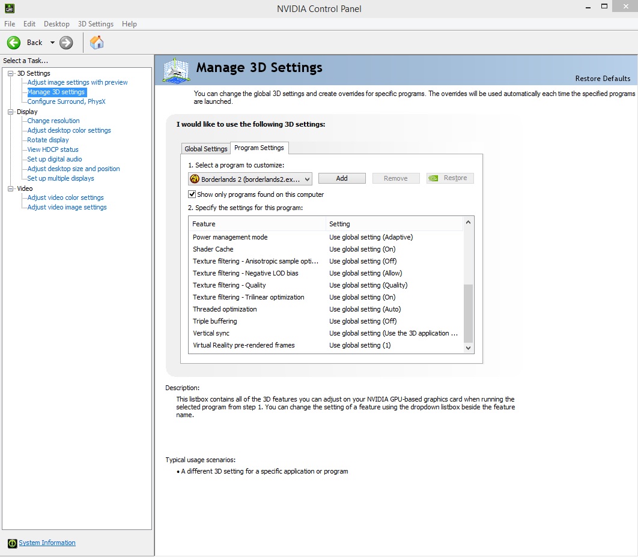Image resolution: width=638 pixels, height=557 pixels.
Task: Select the Video tree category label
Action: point(25,188)
